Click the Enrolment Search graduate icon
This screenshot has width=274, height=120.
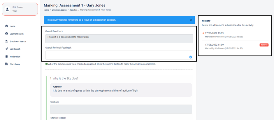pyautogui.click(x=6, y=41)
